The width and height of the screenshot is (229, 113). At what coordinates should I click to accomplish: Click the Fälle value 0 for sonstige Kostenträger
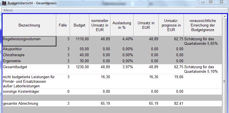tap(68, 92)
